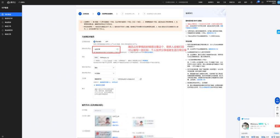
Task: Open the 文档 book icon in floating bar
Action: click(x=277, y=114)
